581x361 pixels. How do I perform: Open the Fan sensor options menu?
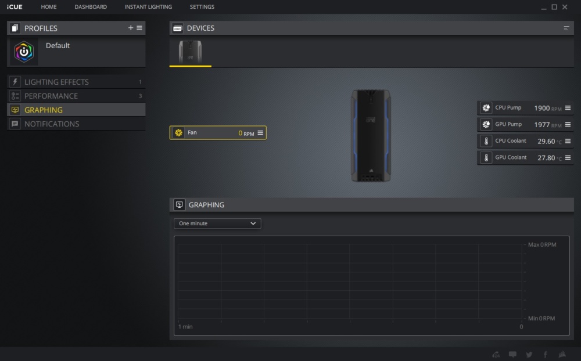point(260,132)
